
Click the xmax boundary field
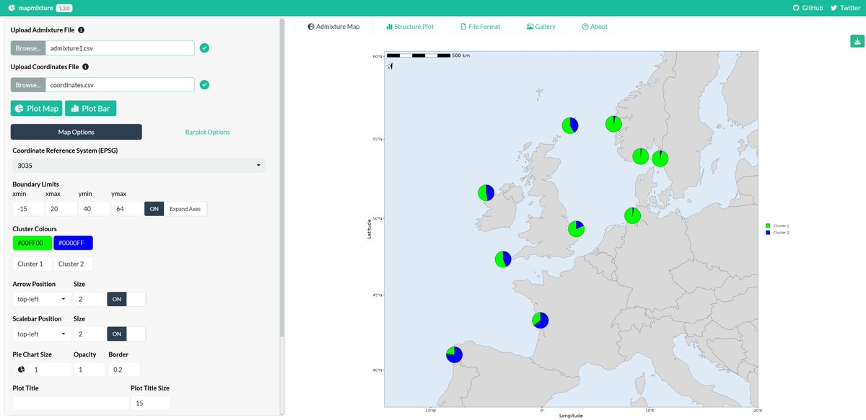click(x=61, y=209)
